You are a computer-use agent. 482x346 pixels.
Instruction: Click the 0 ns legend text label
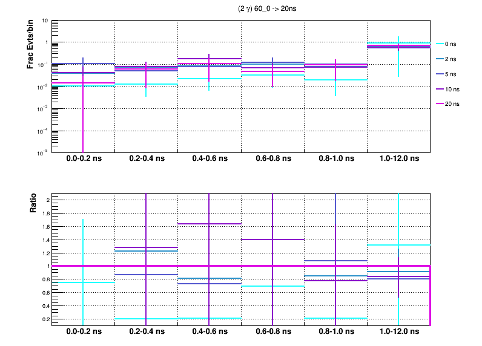[x=451, y=44]
